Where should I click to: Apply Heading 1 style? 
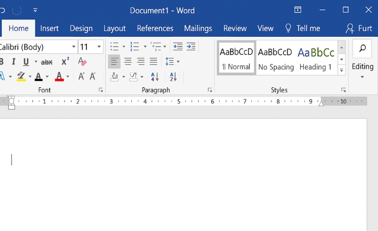pos(316,58)
